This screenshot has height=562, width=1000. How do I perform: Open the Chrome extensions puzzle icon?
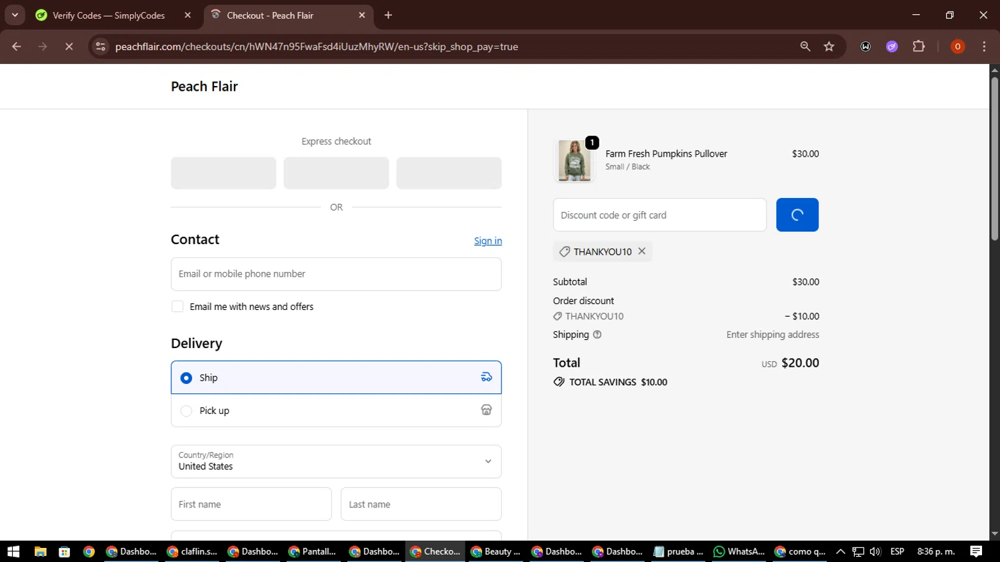919,47
